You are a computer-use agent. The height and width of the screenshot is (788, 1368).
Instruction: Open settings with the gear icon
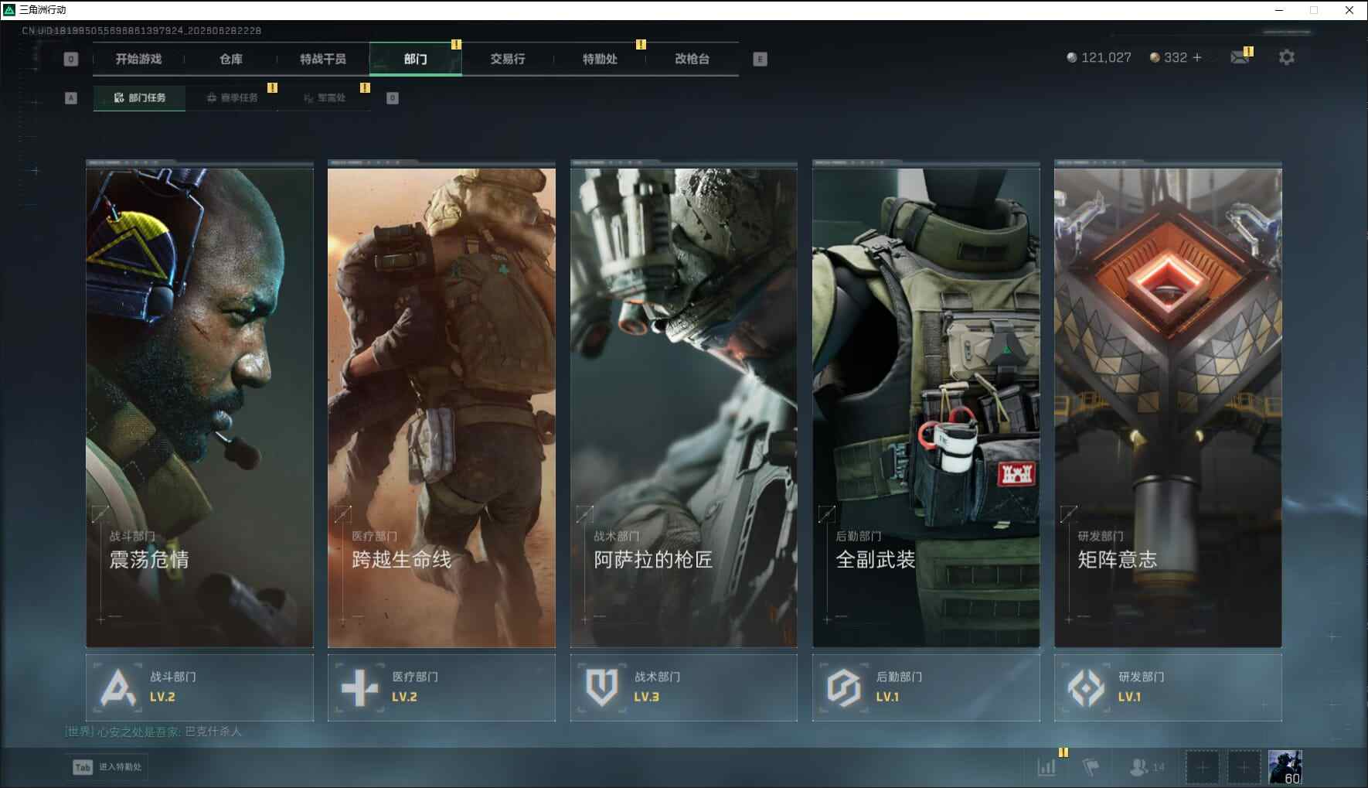pyautogui.click(x=1286, y=57)
